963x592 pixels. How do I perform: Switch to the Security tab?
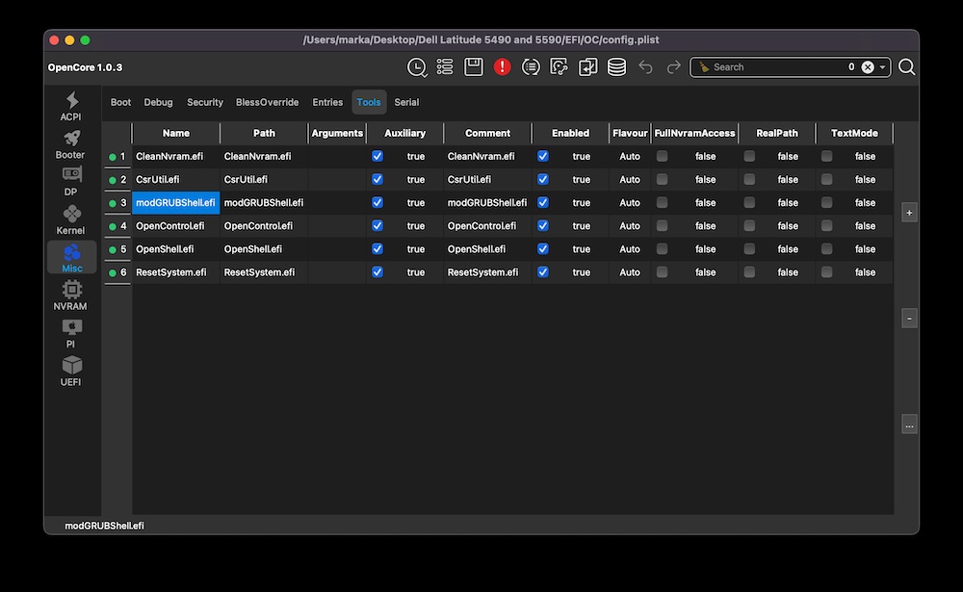click(205, 102)
